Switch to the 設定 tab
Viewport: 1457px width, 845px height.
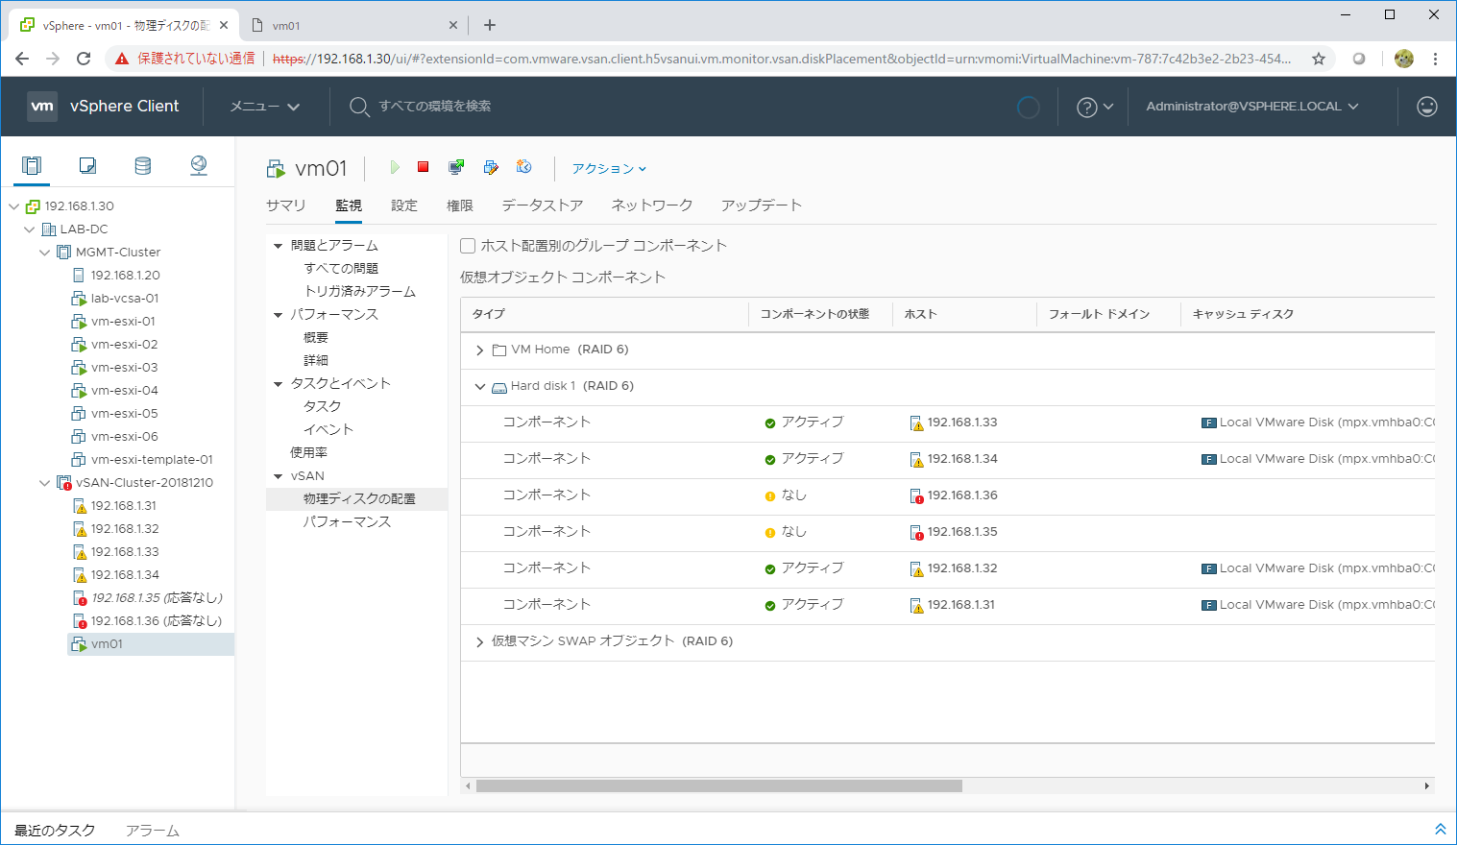404,205
